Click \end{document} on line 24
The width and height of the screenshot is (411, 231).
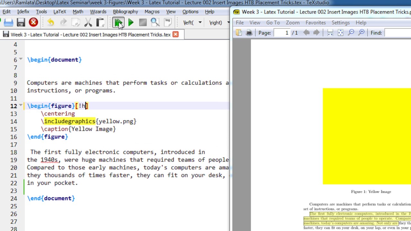tap(51, 198)
